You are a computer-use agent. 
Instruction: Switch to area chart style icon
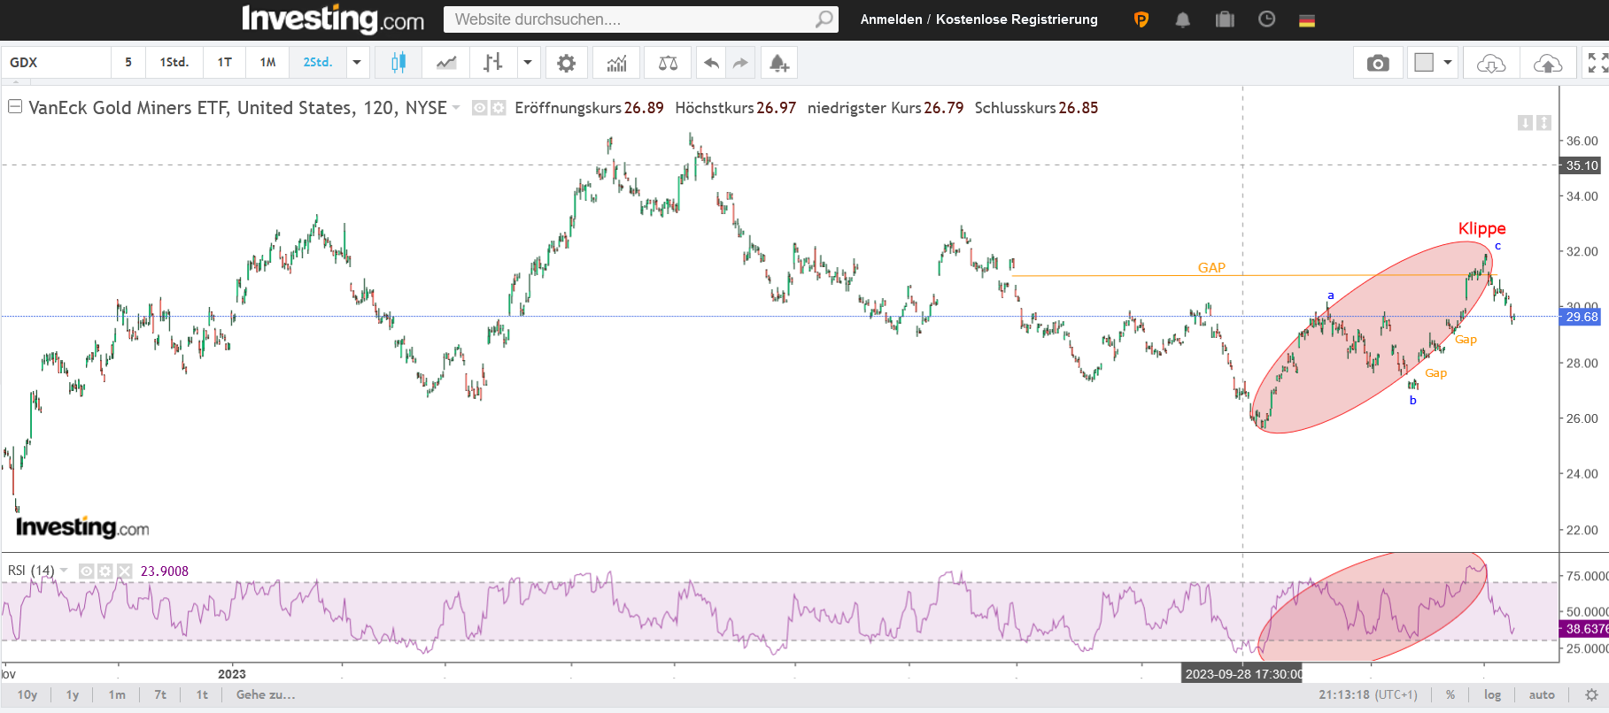[x=446, y=63]
